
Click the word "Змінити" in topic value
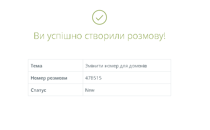pos(94,66)
